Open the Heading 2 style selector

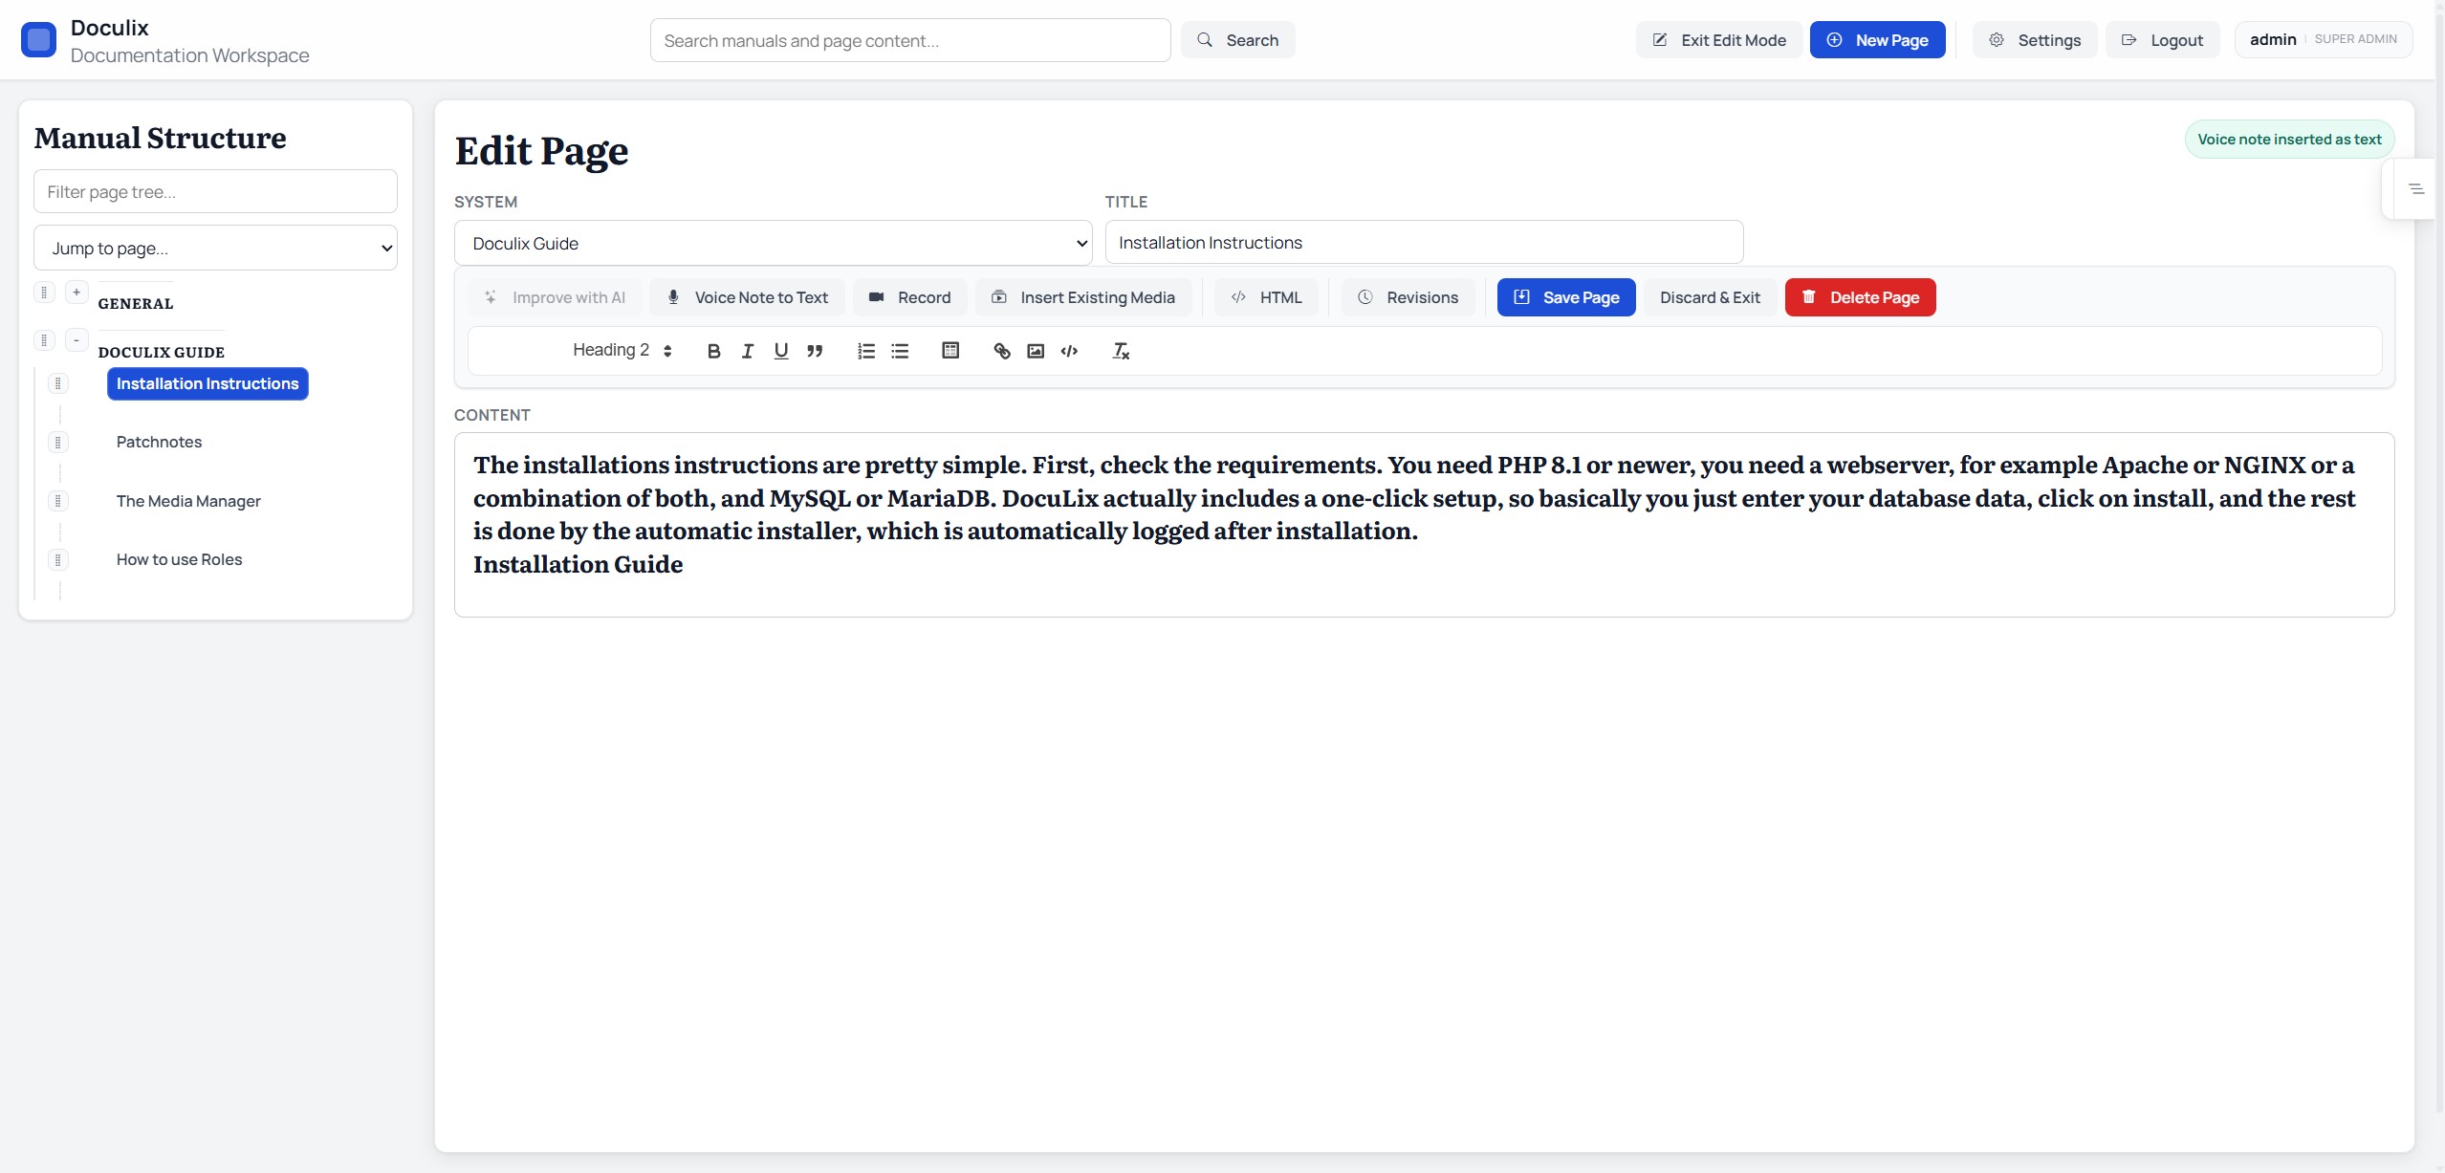pyautogui.click(x=622, y=350)
